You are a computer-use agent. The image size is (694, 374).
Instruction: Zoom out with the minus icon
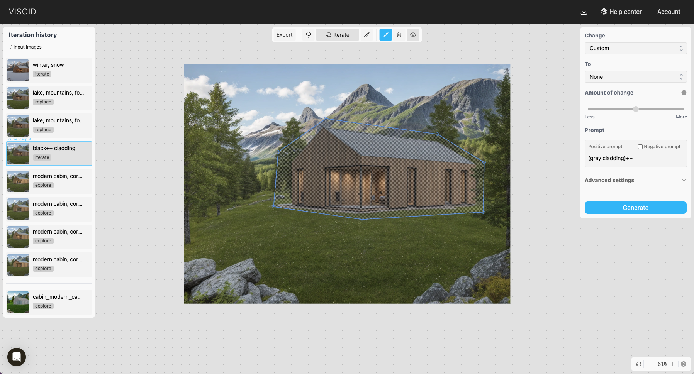[650, 364]
